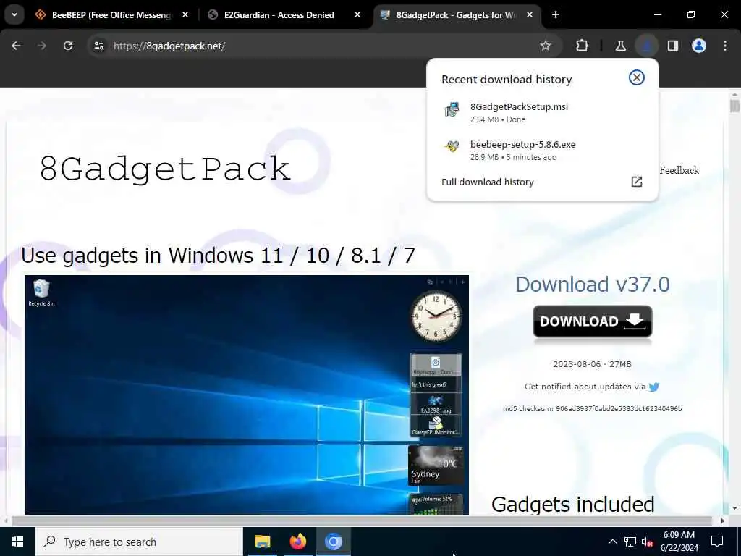Open Chrome Labs flask icon

point(620,46)
